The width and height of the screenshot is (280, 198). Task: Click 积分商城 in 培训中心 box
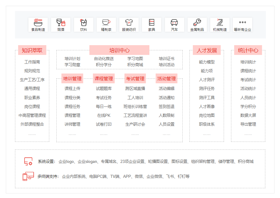click(135, 65)
